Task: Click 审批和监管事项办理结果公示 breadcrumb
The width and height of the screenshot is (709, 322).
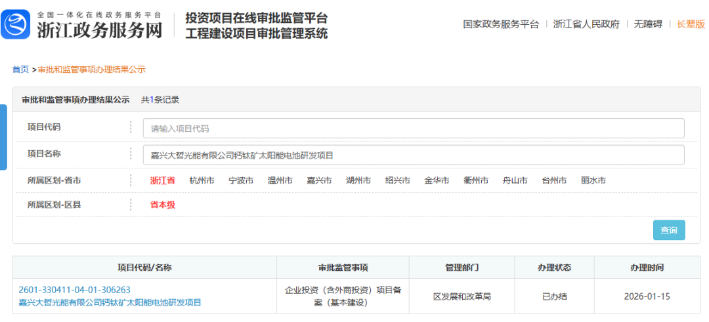Action: tap(92, 70)
